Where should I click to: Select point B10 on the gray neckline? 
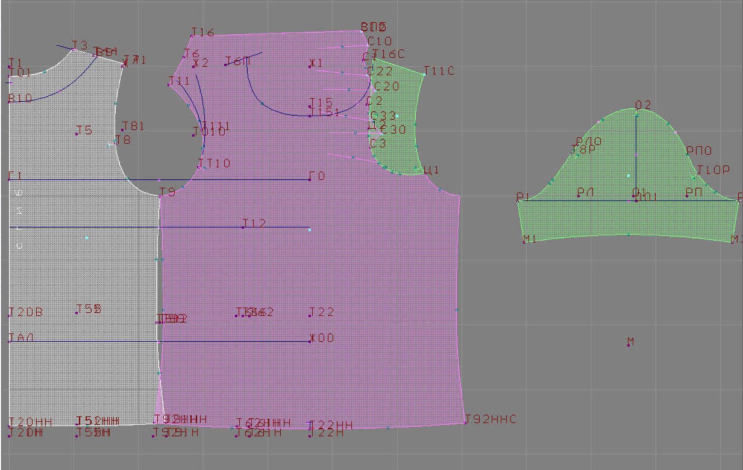coord(10,102)
